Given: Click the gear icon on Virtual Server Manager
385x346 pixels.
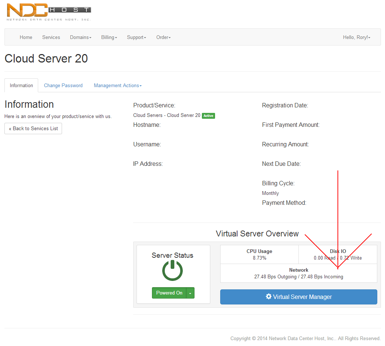Looking at the screenshot, I should tap(269, 297).
